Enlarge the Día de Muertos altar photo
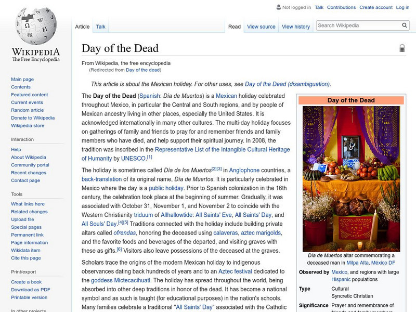The height and width of the screenshot is (312, 416). 352,179
